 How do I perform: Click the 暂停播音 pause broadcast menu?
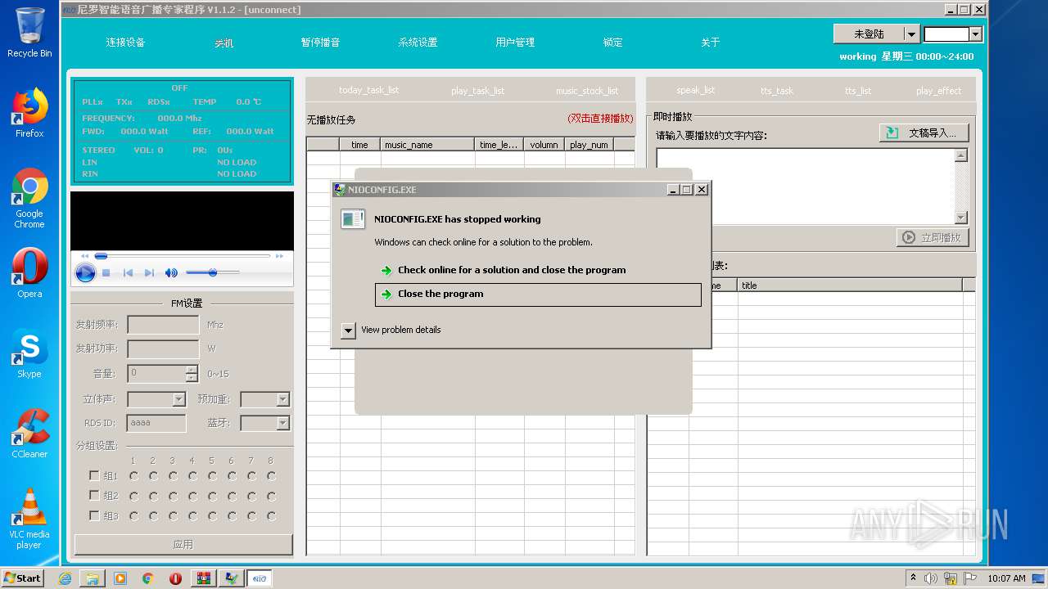click(320, 43)
